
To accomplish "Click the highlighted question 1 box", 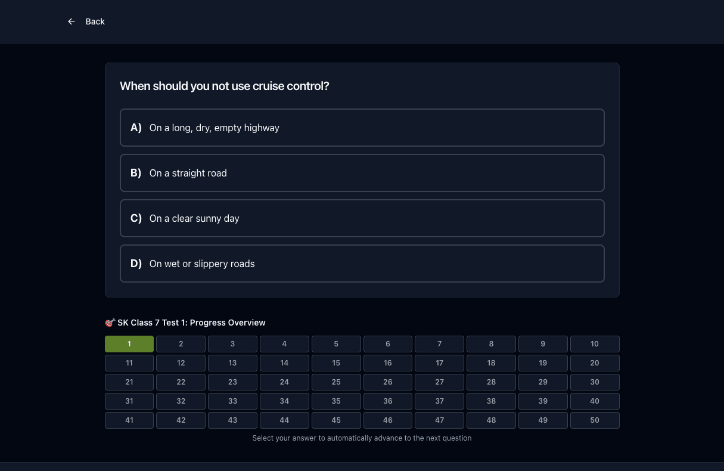I will click(x=129, y=344).
